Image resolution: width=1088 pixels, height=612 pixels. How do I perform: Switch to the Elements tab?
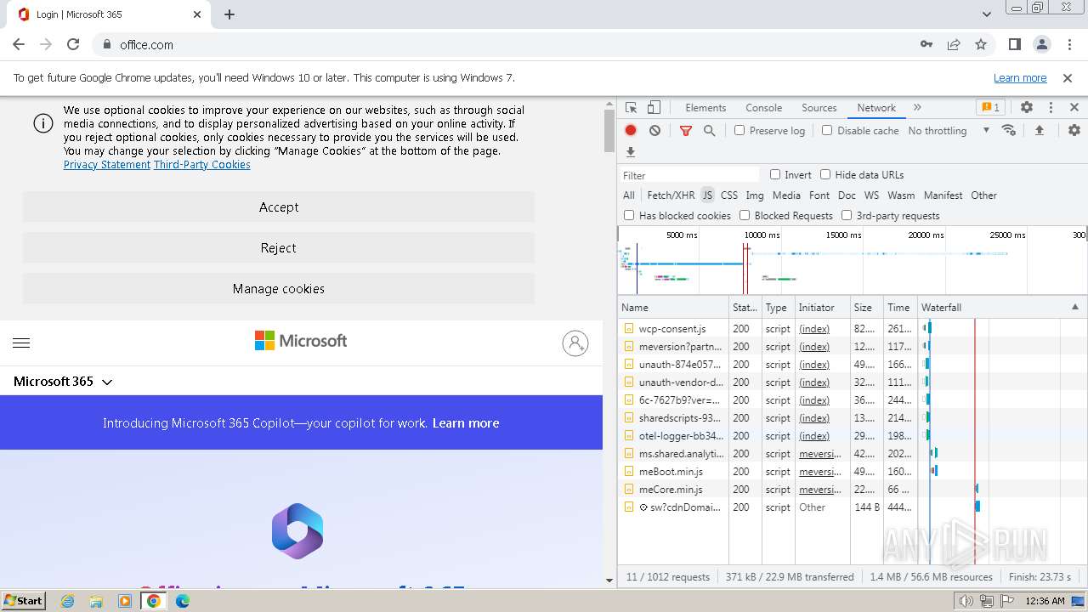click(705, 108)
